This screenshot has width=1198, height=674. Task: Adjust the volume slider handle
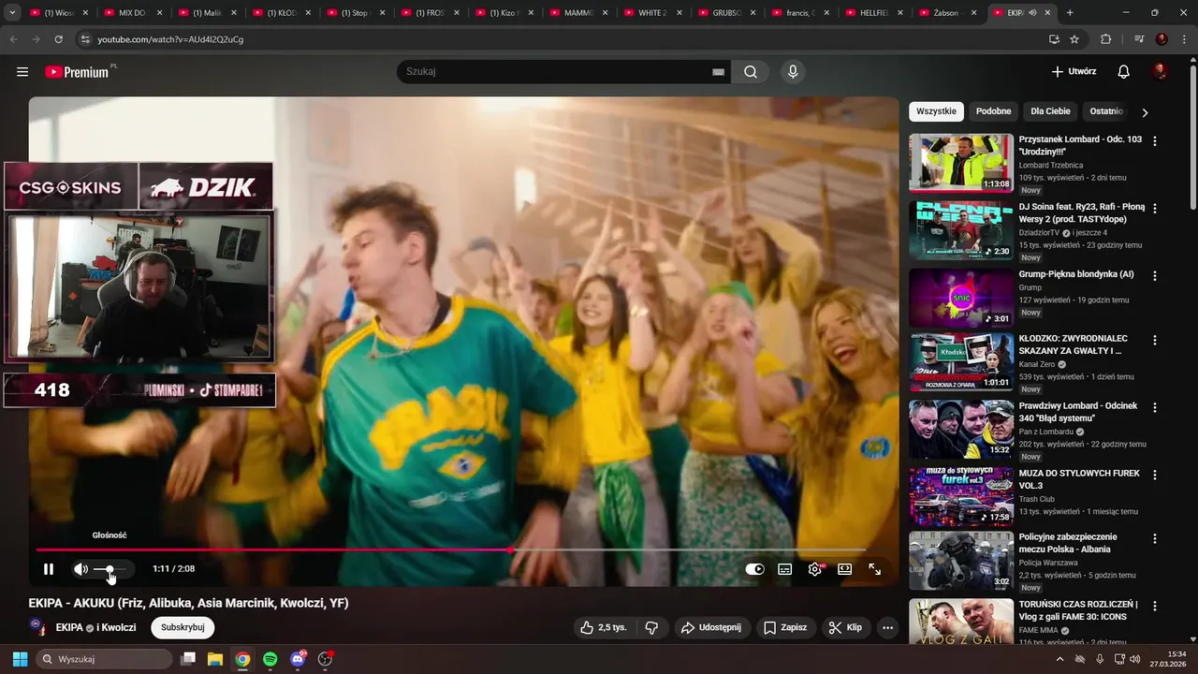pos(110,569)
